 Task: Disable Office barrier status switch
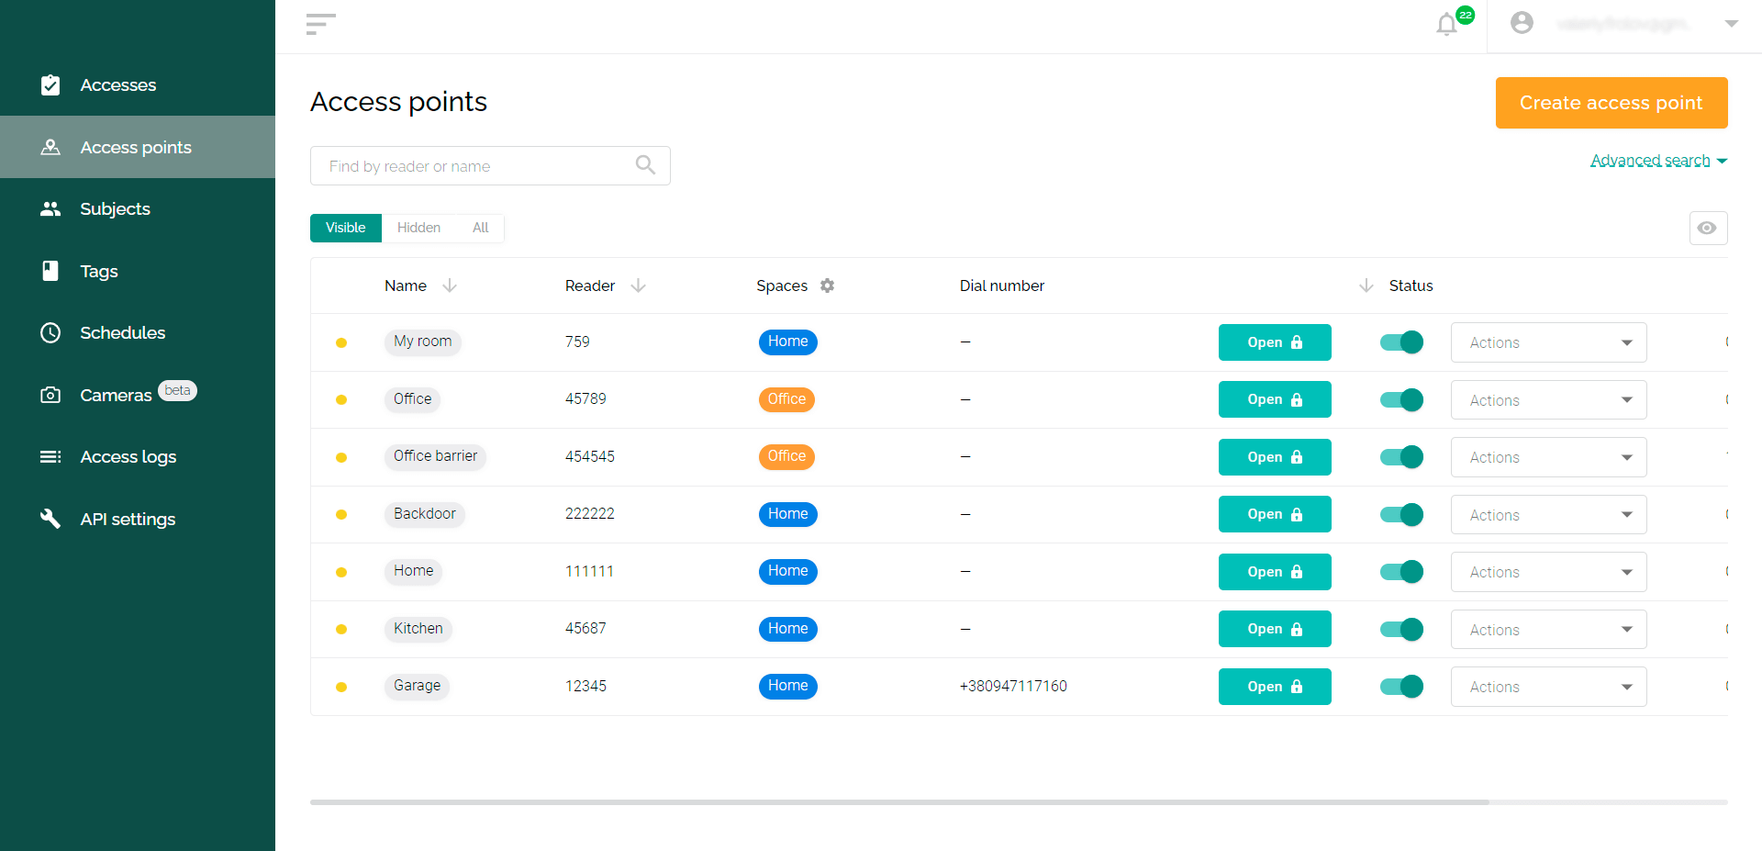1401,457
